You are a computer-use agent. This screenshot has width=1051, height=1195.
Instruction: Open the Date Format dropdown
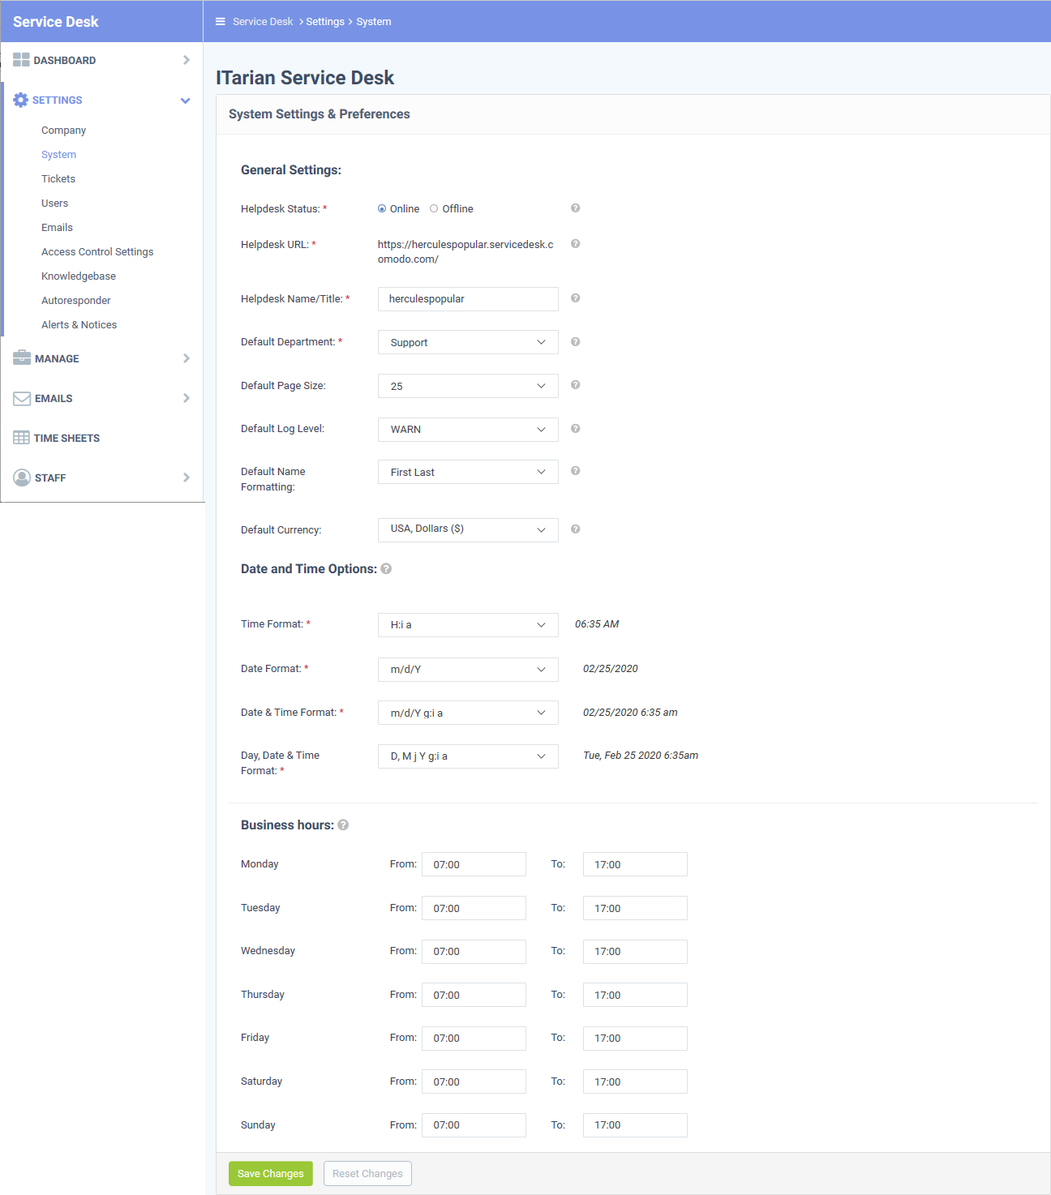(x=468, y=670)
